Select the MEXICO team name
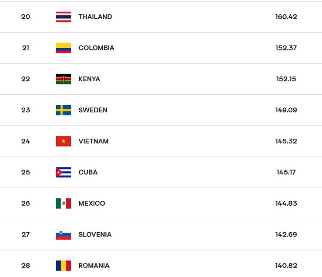The width and height of the screenshot is (322, 277). 92,204
